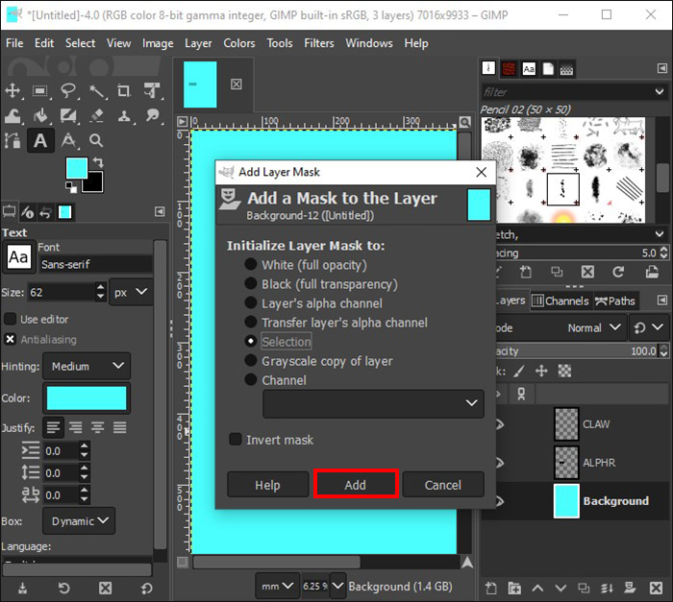This screenshot has height=602, width=673.
Task: Expand the brush filter dropdown
Action: (x=660, y=92)
